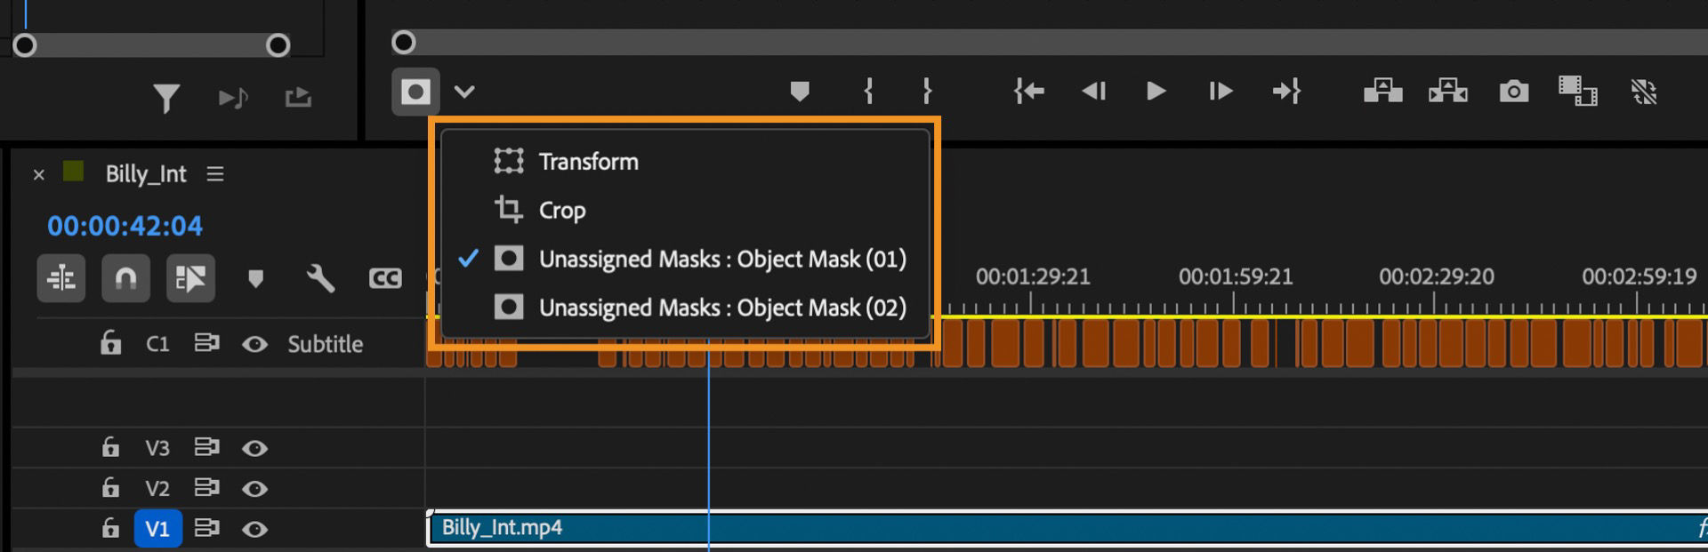Toggle lock on track V3
This screenshot has width=1708, height=552.
point(110,446)
